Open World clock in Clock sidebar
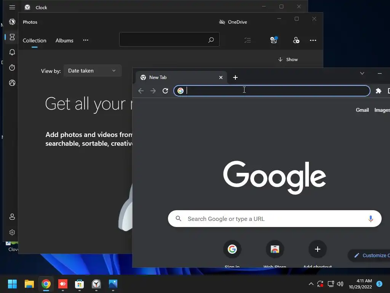The image size is (390, 293). click(x=12, y=83)
